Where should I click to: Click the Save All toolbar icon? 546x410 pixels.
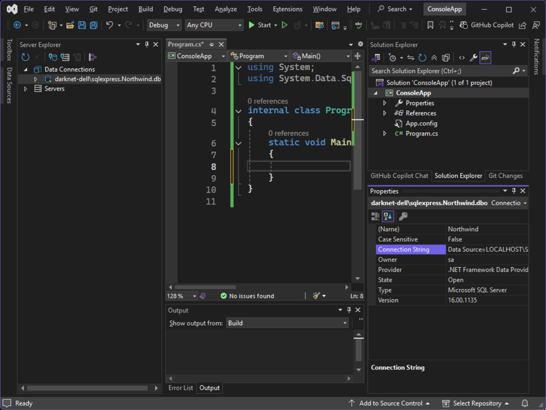click(x=93, y=25)
